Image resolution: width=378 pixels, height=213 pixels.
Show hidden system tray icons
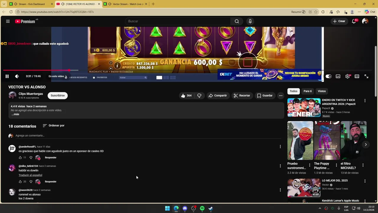coord(320,208)
